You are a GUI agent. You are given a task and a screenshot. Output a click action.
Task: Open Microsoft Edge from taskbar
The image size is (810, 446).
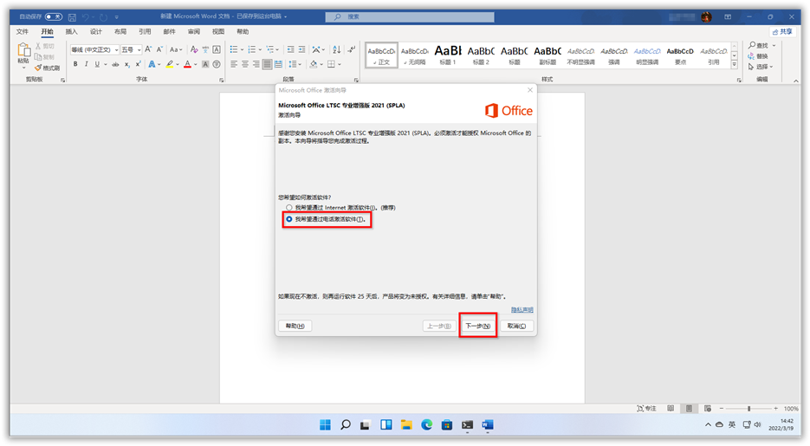[x=427, y=425]
